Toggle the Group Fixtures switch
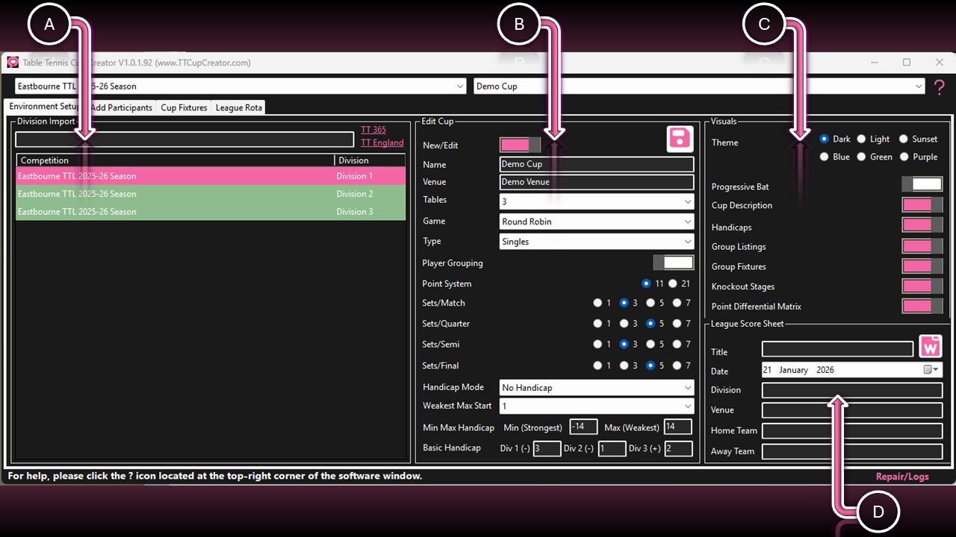 tap(922, 266)
